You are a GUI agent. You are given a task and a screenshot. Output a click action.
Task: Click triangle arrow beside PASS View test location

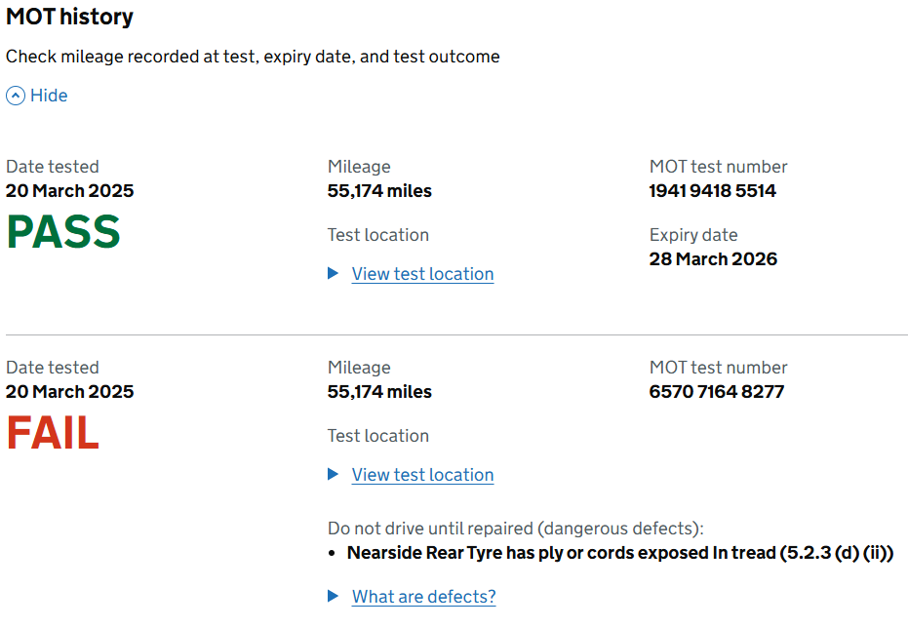click(333, 273)
